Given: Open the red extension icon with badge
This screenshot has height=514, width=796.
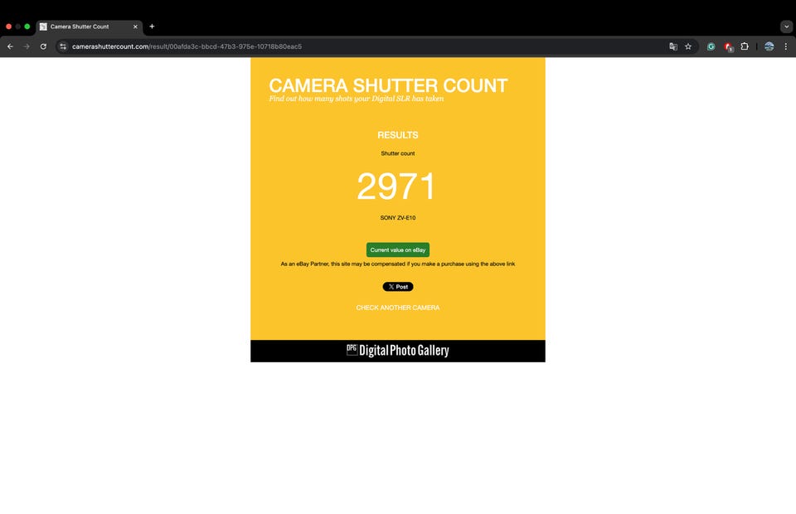Looking at the screenshot, I should click(728, 46).
